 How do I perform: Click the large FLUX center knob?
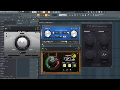click(22, 42)
